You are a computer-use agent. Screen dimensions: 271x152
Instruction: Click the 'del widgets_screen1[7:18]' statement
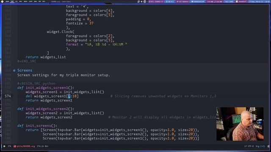(52, 96)
